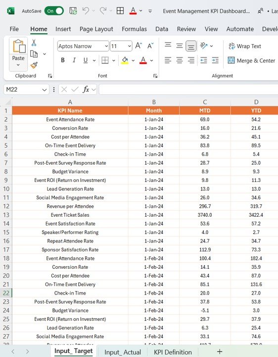Go to the Formulas tab

pyautogui.click(x=134, y=29)
